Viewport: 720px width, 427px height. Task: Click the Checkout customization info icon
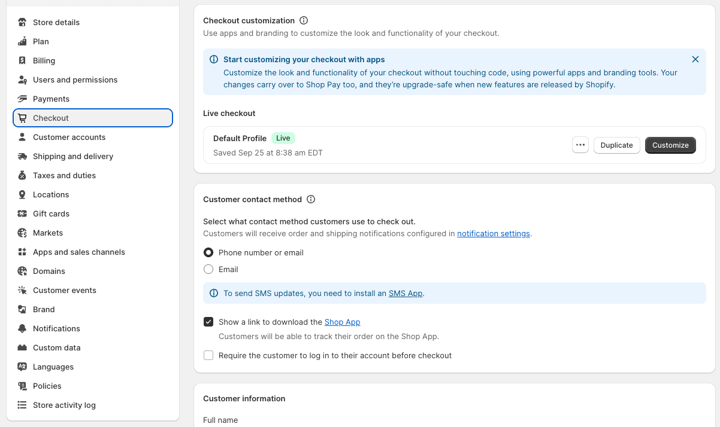(x=304, y=20)
